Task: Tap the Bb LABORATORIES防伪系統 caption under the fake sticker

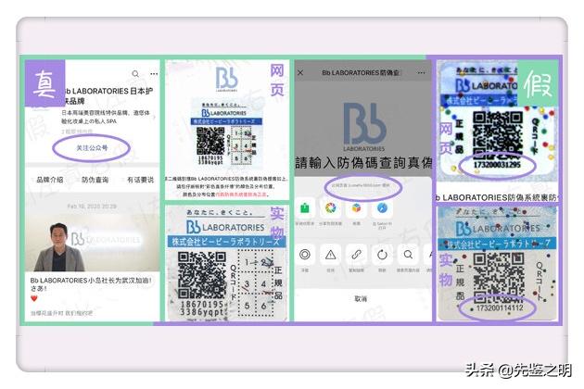Action: click(497, 197)
